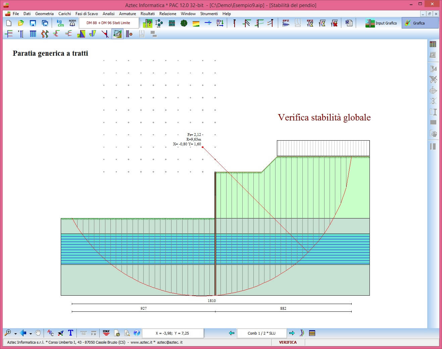
Task: Toggle the Grafica view mode
Action: (420, 23)
